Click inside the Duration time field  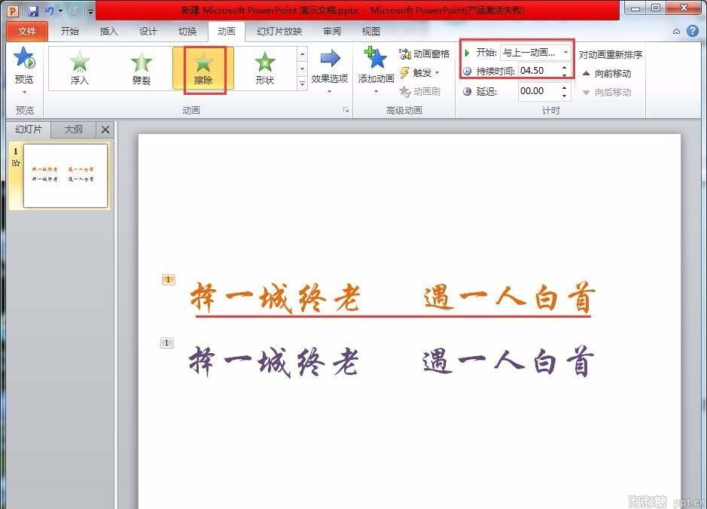pyautogui.click(x=538, y=71)
